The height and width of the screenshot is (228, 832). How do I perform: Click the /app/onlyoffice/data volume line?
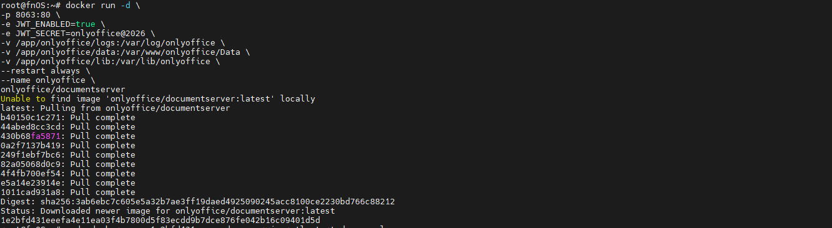point(125,52)
